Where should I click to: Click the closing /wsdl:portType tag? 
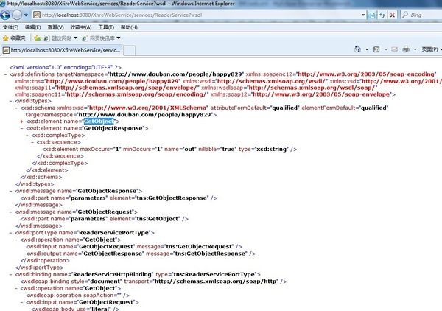click(x=40, y=268)
